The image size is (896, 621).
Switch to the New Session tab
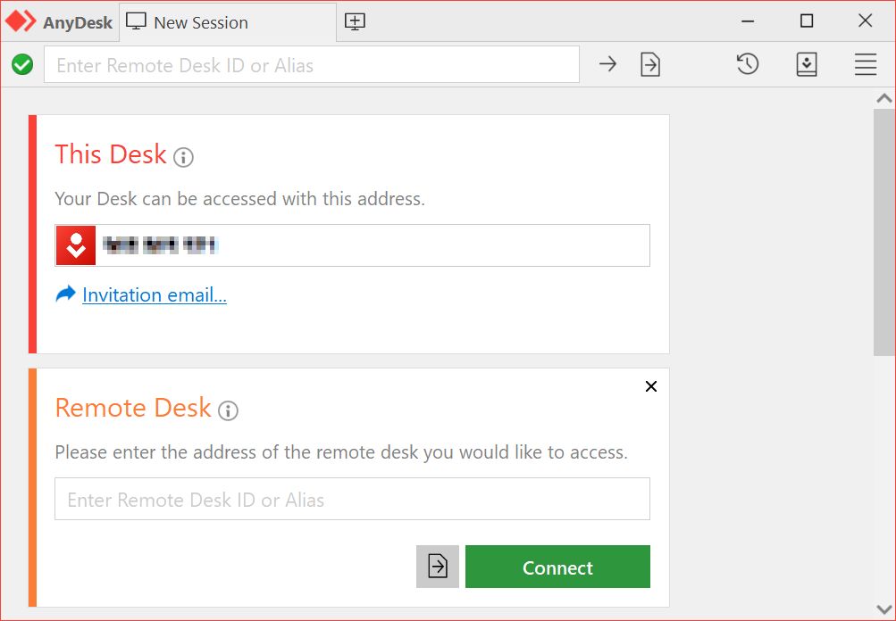(228, 22)
